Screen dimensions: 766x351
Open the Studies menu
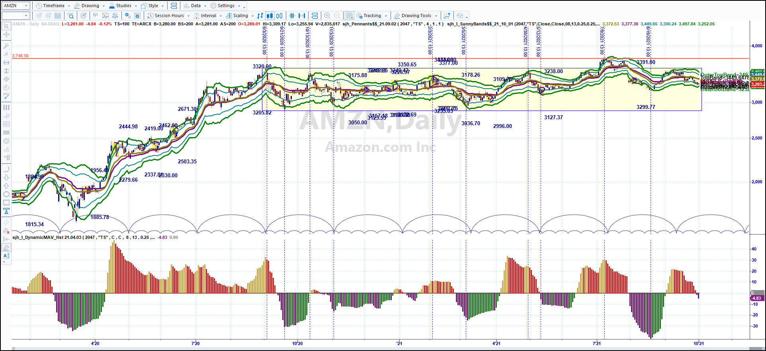click(123, 6)
